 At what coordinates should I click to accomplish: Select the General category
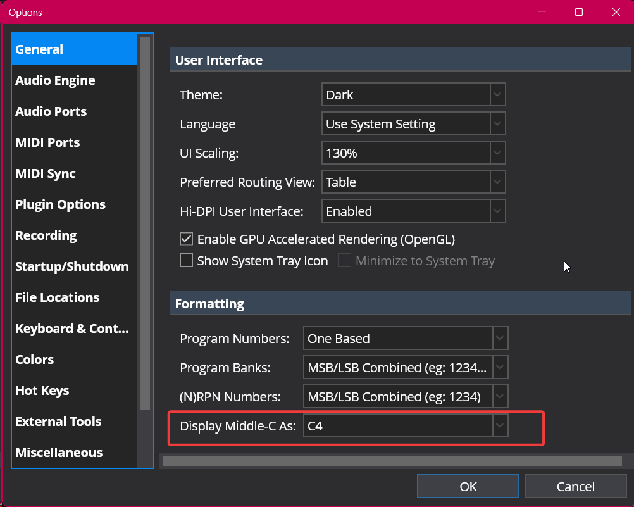click(x=74, y=49)
